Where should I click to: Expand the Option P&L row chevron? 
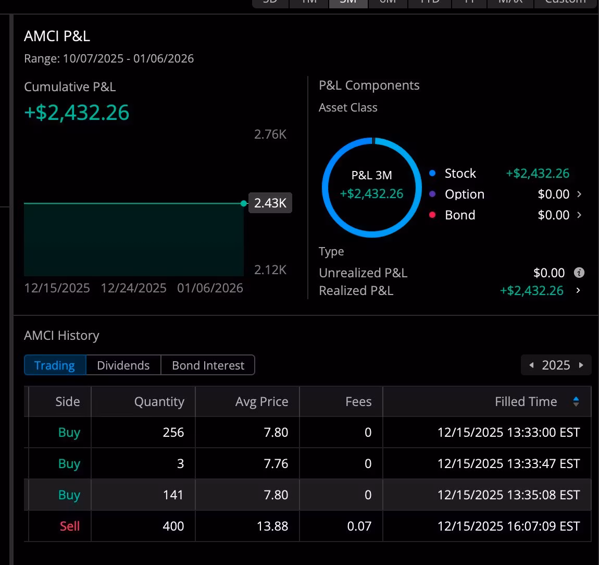click(579, 194)
